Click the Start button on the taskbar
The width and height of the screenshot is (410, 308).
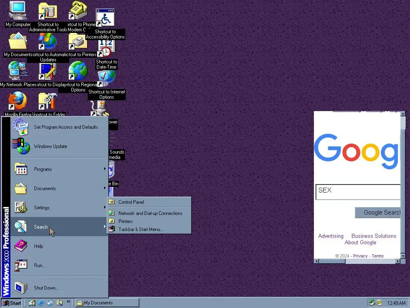click(x=12, y=303)
